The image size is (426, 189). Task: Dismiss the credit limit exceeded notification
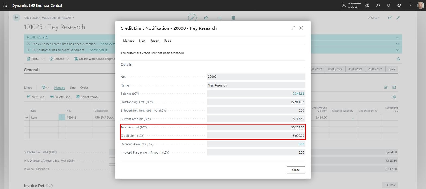(29, 44)
